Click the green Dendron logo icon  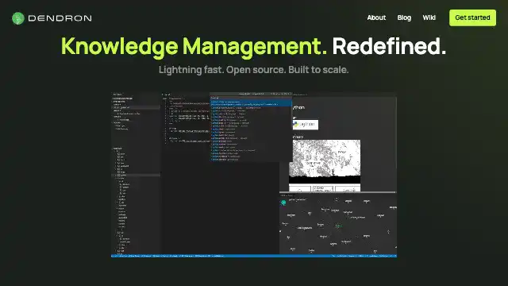point(18,18)
